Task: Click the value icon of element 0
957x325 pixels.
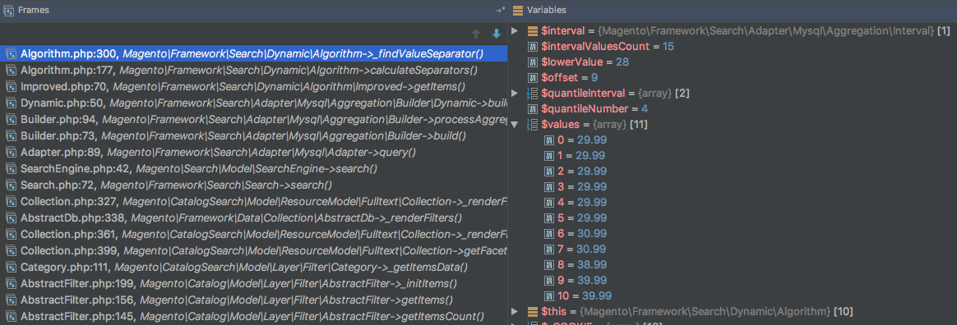Action: click(548, 140)
